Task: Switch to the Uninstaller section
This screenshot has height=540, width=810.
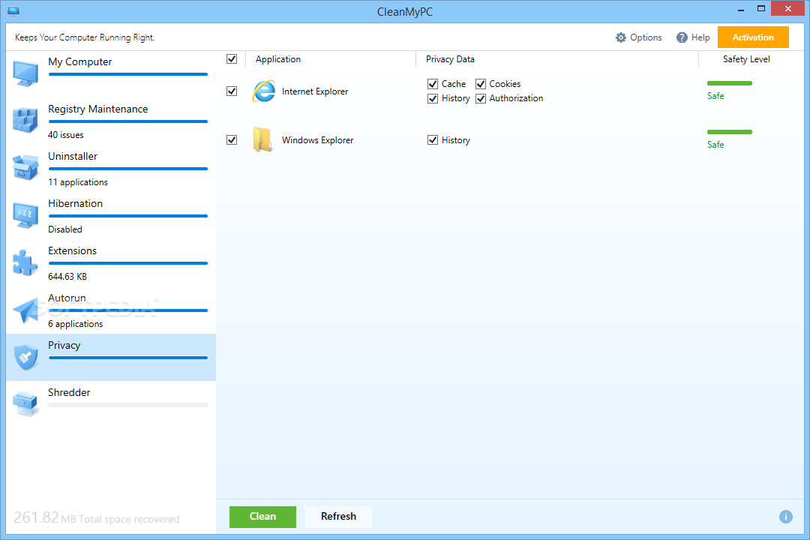Action: [111, 168]
